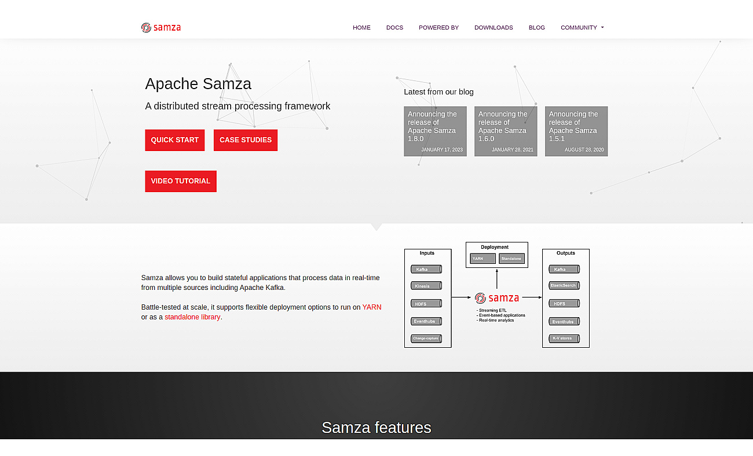
Task: Expand the COMMUNITY dropdown menu
Action: tap(582, 27)
